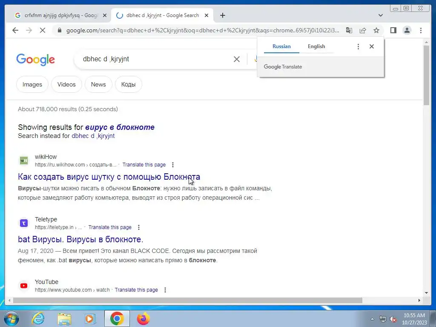
Task: Close the 'dbhec d ,kjryjnt' tab
Action: pyautogui.click(x=207, y=15)
